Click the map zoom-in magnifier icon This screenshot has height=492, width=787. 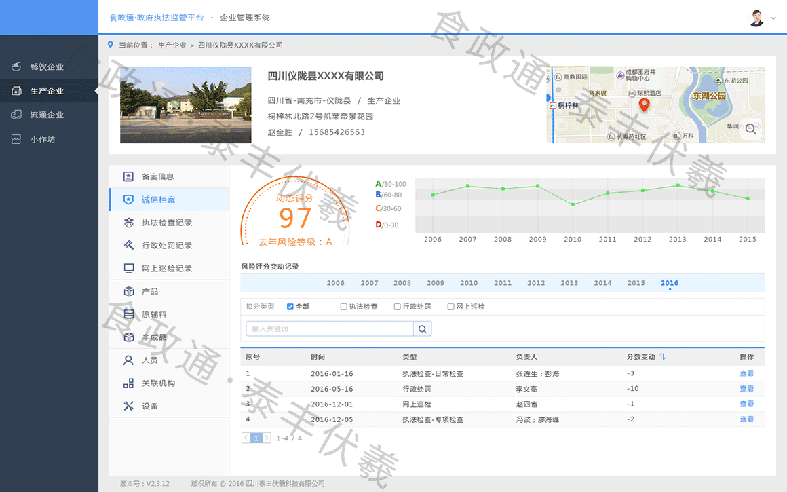pyautogui.click(x=750, y=130)
